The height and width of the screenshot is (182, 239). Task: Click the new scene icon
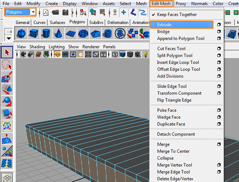point(46,12)
